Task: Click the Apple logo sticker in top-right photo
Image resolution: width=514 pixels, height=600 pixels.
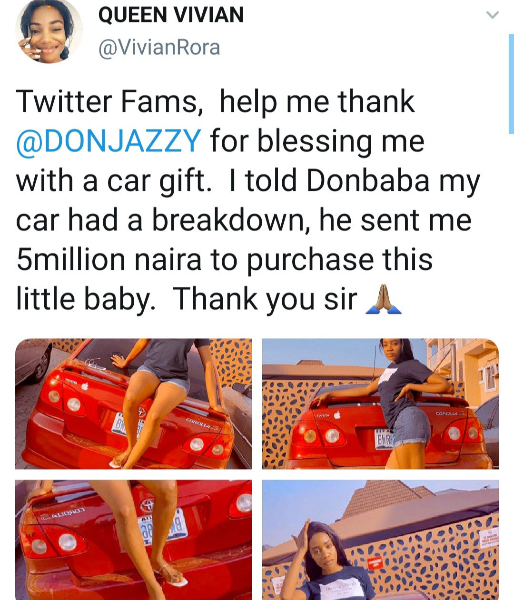Action: pos(337,415)
